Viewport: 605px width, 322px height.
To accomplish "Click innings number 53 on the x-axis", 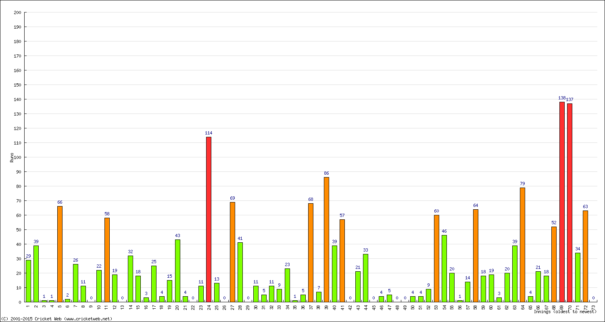I will pos(437,307).
